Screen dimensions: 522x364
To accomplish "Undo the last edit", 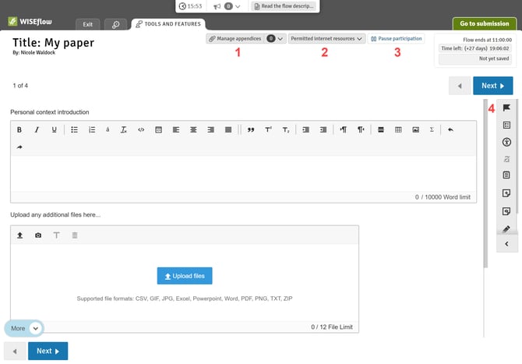I will point(450,130).
